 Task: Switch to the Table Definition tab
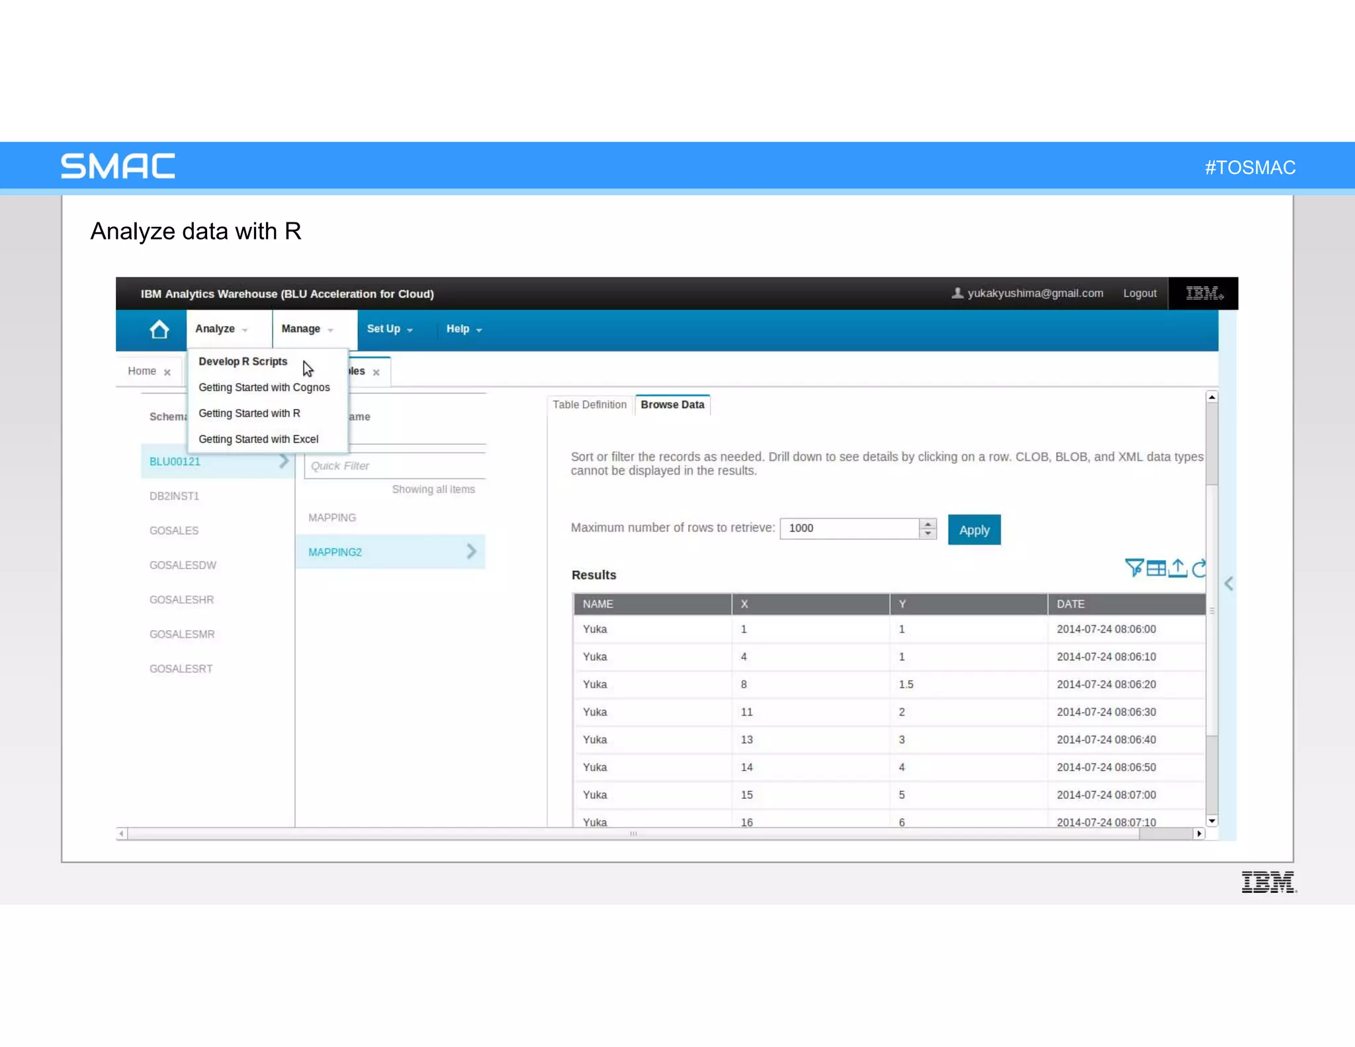(x=590, y=404)
